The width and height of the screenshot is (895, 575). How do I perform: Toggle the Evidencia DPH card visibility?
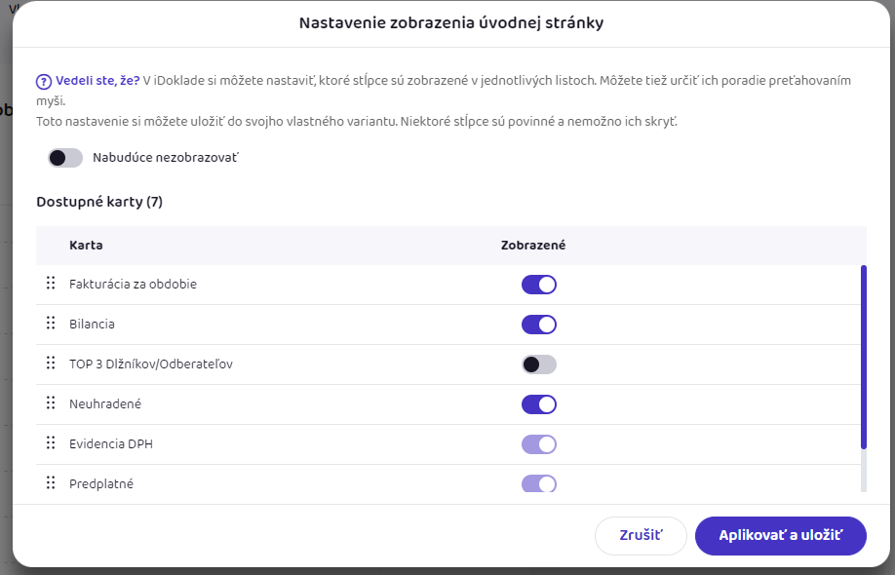(539, 444)
